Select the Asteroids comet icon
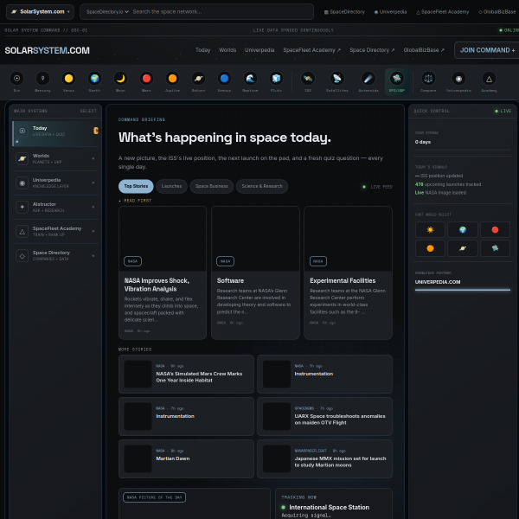 368,81
